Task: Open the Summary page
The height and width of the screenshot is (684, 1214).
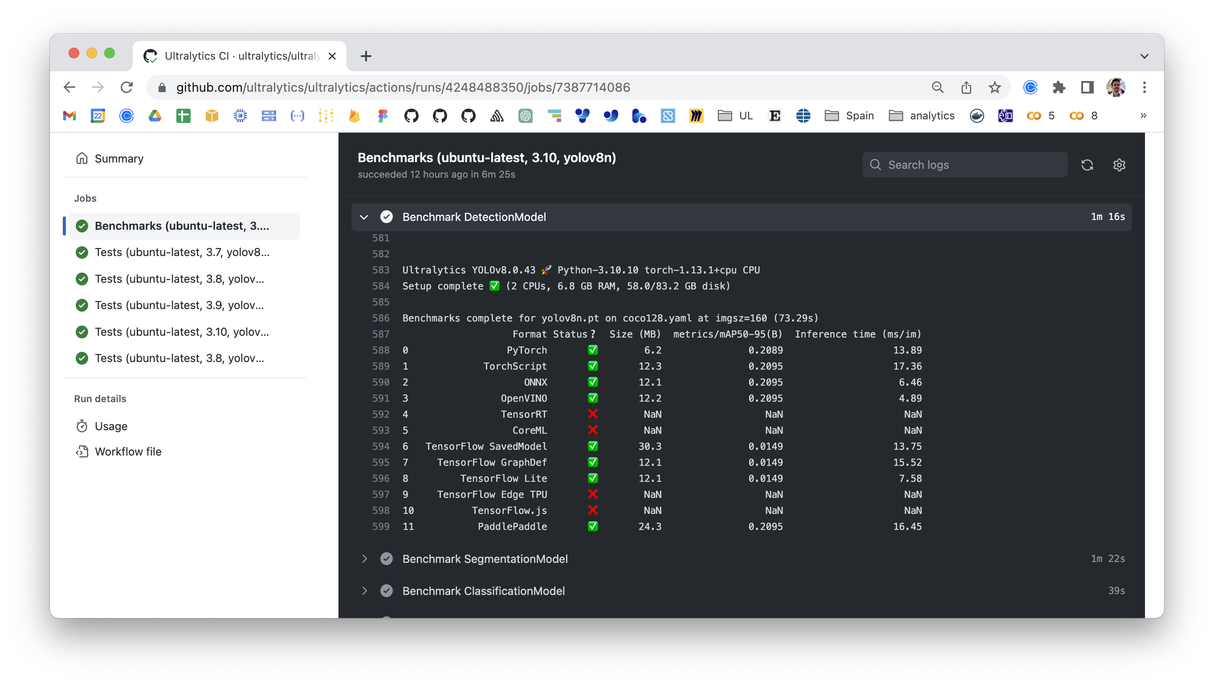Action: pos(119,159)
